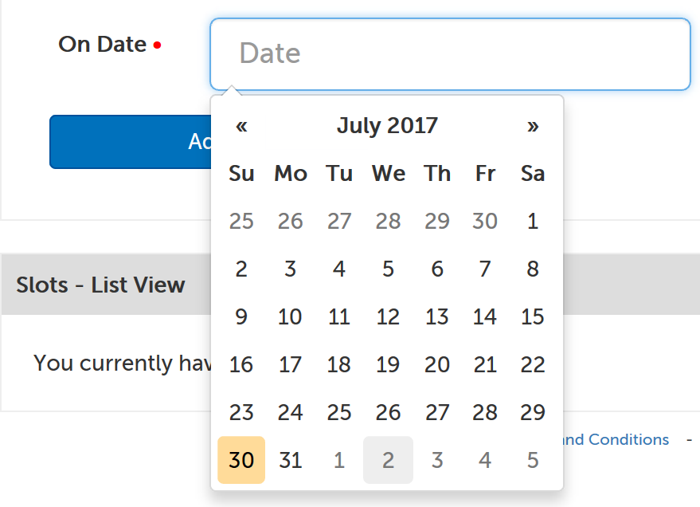
Task: Open month picker via July 2017 title
Action: (387, 126)
